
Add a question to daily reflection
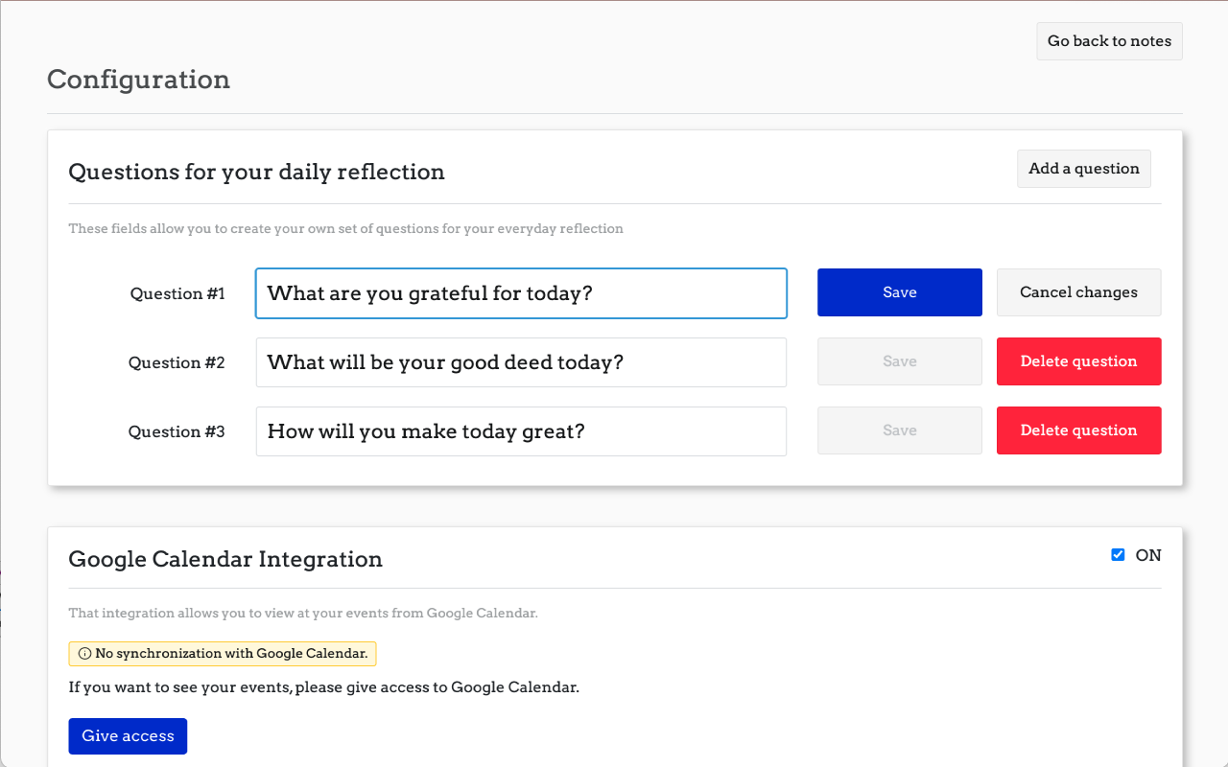(1083, 169)
